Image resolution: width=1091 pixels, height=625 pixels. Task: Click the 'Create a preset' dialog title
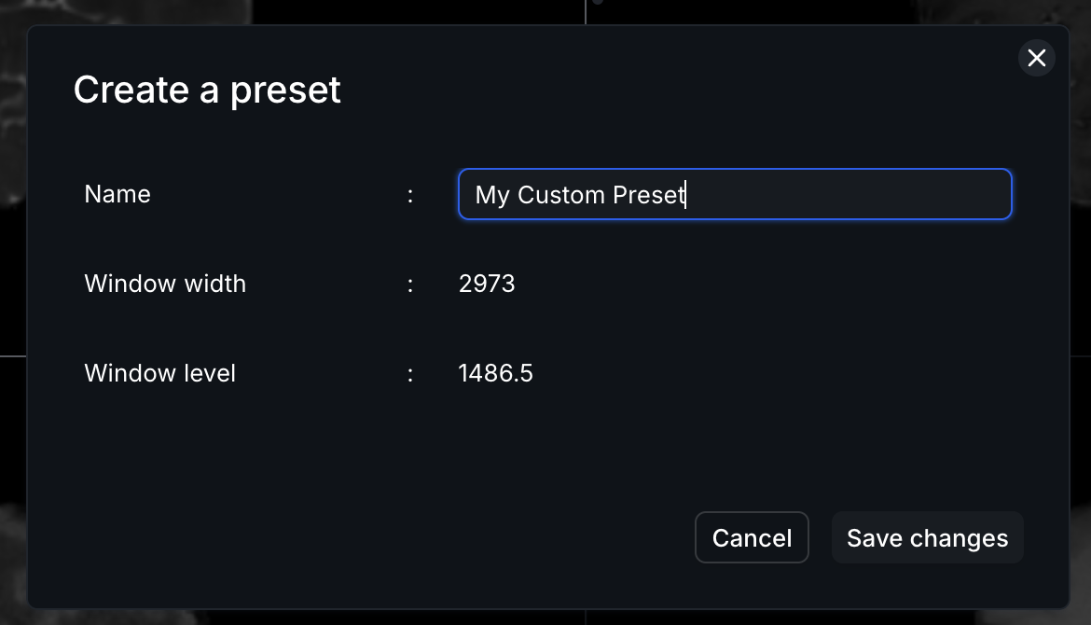coord(207,90)
